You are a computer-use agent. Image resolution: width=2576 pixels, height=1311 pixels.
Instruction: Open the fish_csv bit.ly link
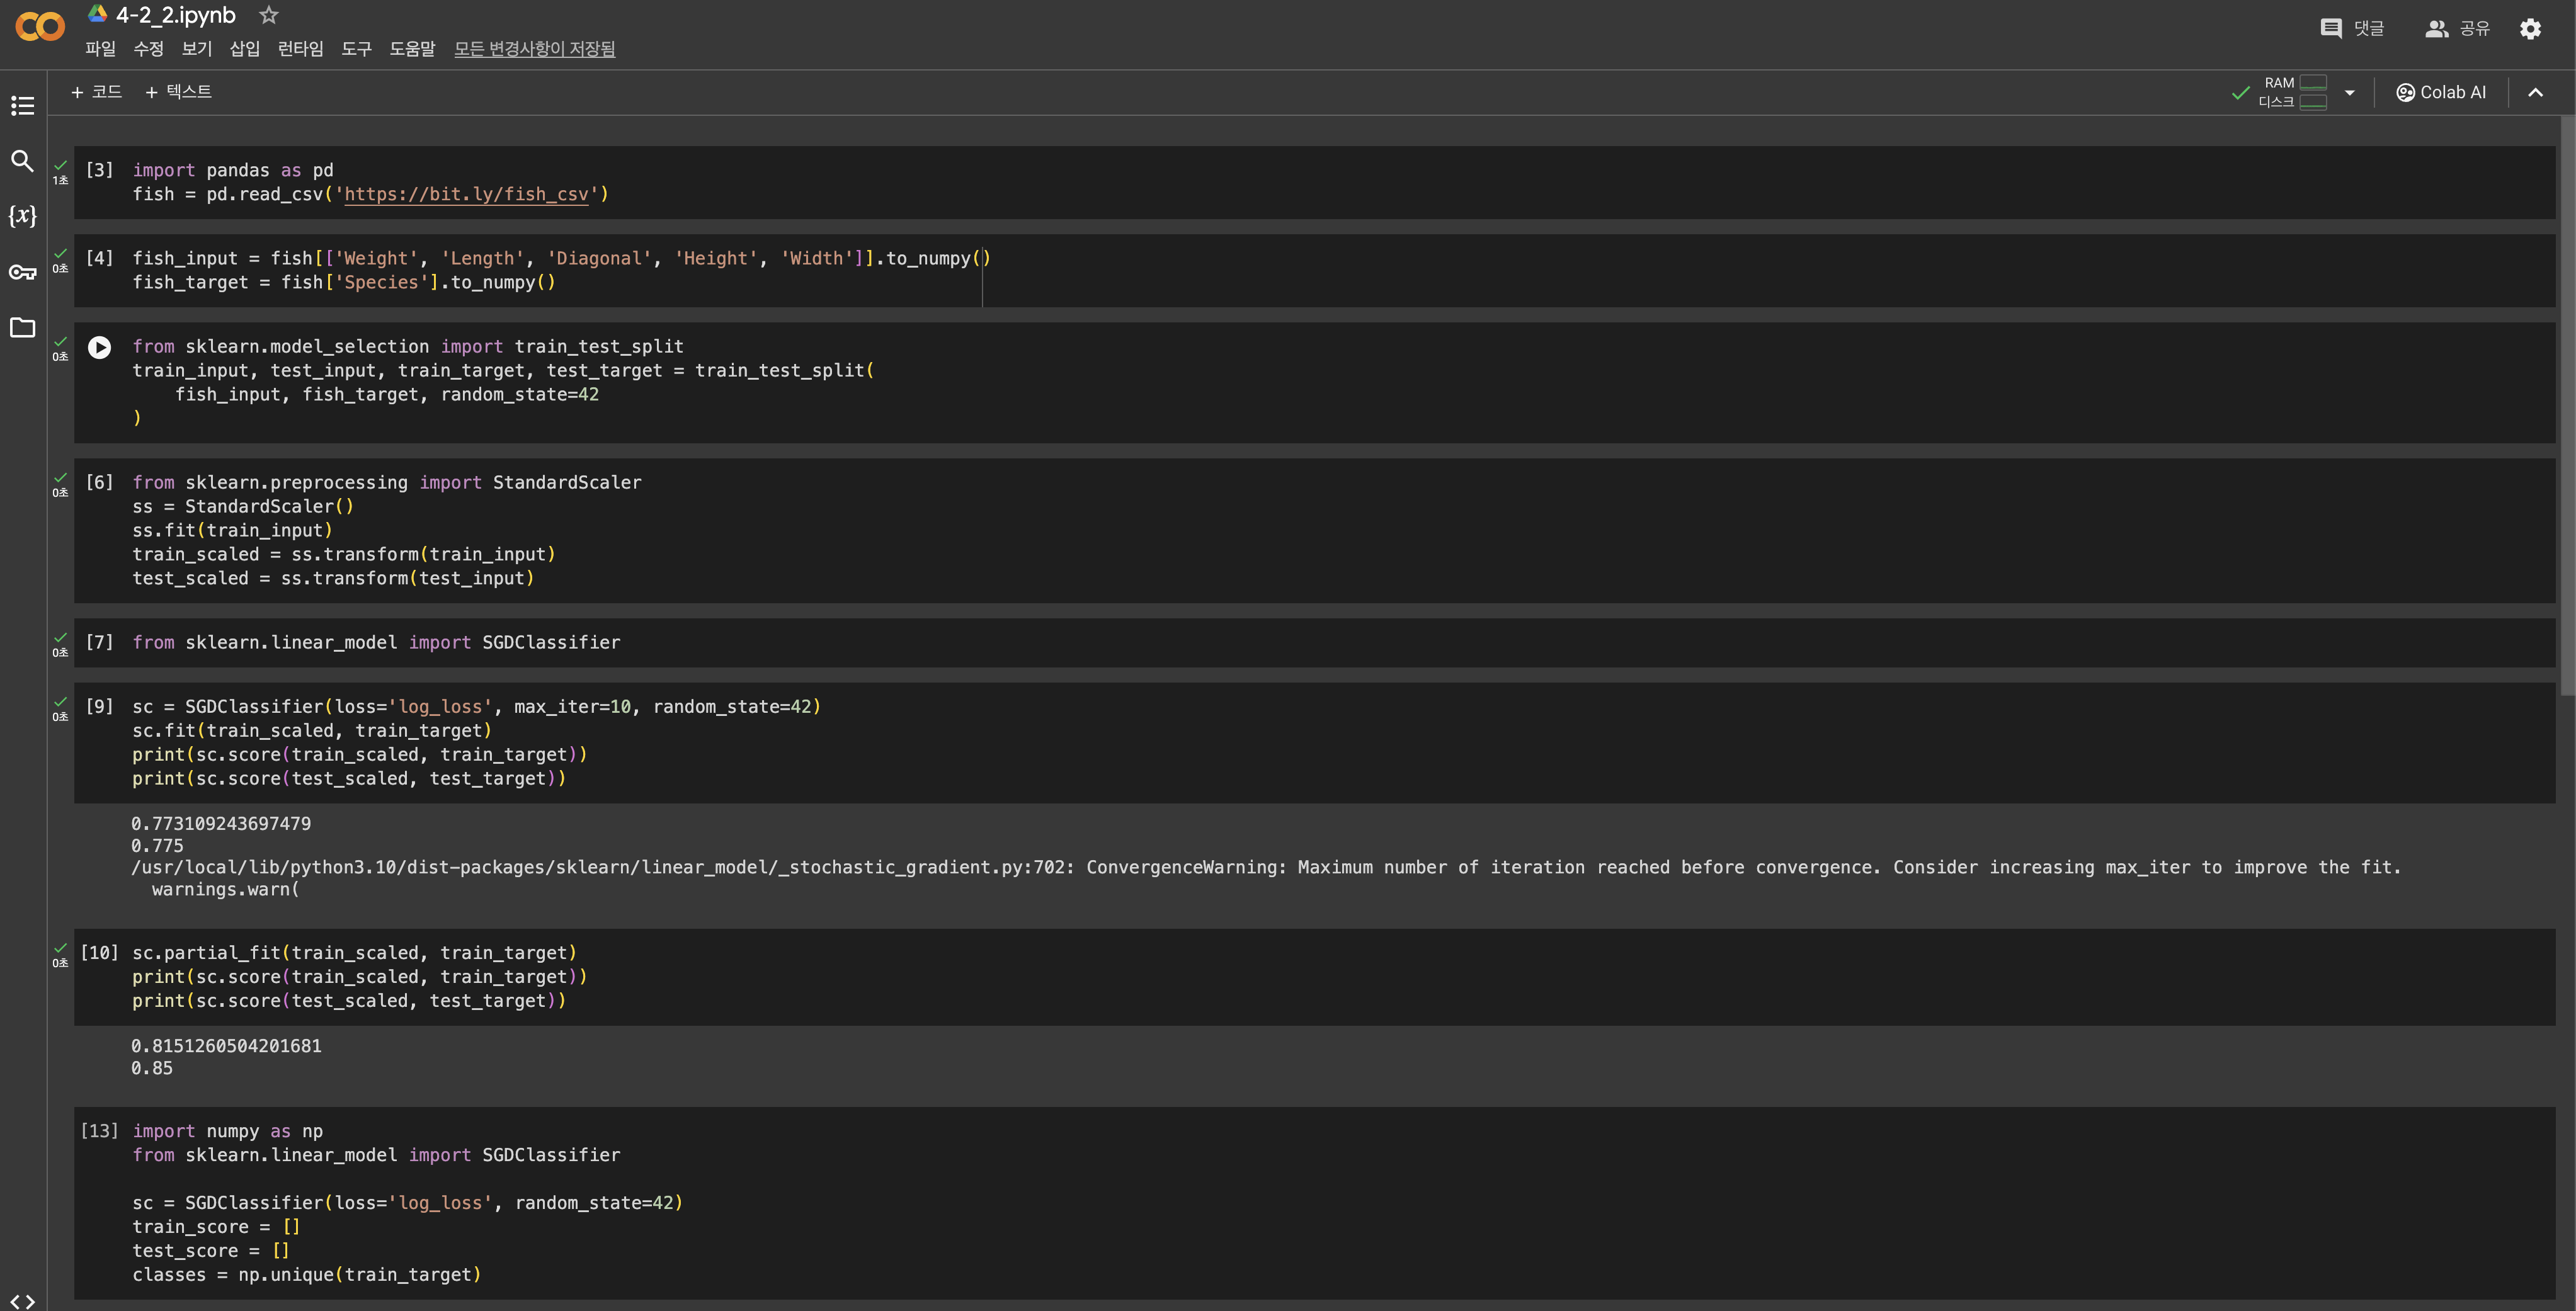click(466, 194)
